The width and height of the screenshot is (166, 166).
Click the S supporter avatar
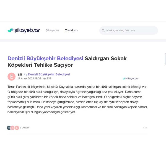tap(13, 128)
